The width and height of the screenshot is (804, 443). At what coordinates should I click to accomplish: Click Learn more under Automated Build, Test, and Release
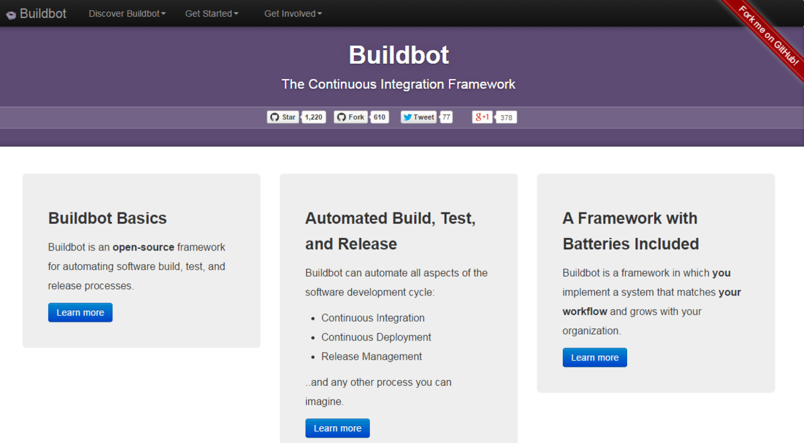pyautogui.click(x=338, y=428)
